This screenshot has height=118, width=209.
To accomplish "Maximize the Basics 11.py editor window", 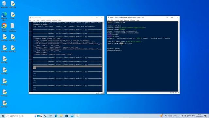I will 172,17.
